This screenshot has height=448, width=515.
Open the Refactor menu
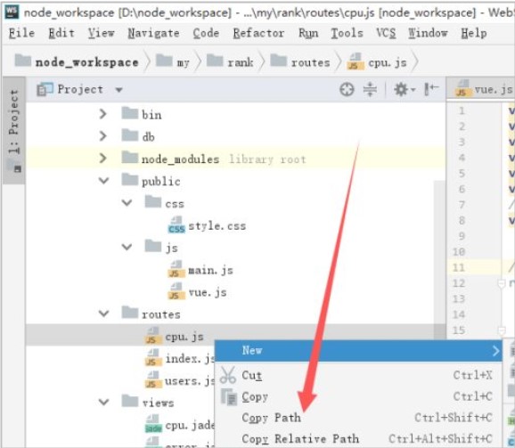click(258, 33)
